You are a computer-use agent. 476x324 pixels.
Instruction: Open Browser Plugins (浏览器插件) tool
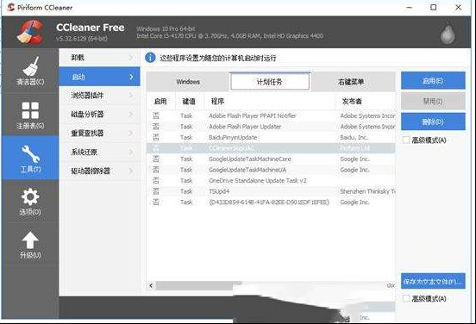99,96
